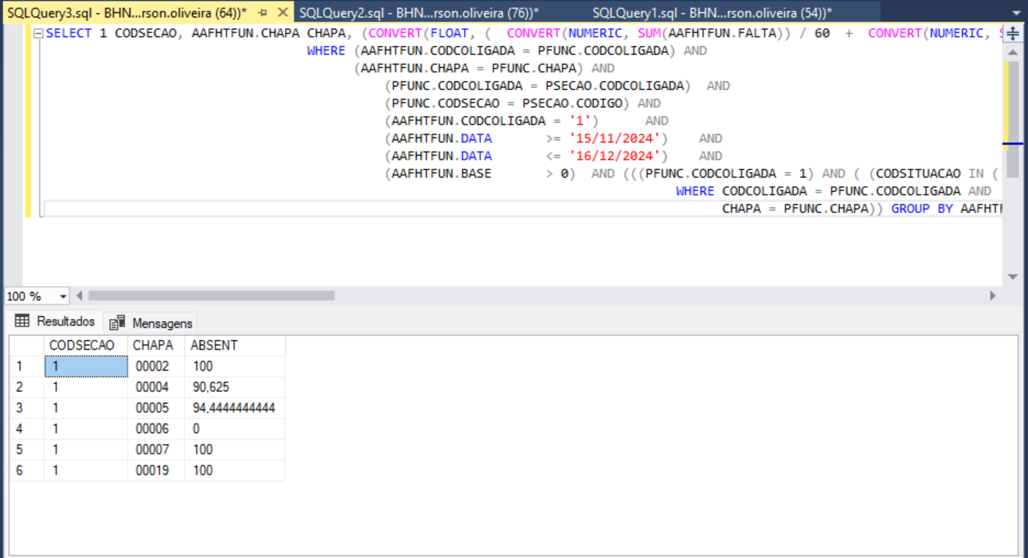Switch to the SQLQuery1.sql tab
This screenshot has height=558, width=1028.
click(x=712, y=13)
